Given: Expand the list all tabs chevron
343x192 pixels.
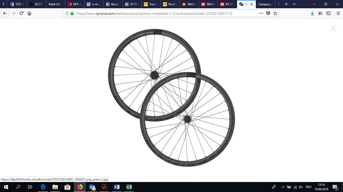Looking at the screenshot, I should click(x=294, y=4).
